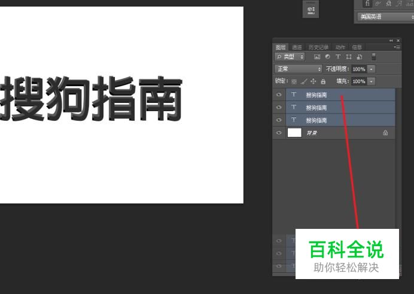Open the collapsed docked panel icon

click(310, 10)
